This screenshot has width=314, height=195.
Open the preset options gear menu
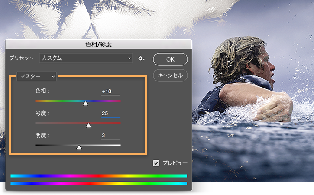click(x=141, y=58)
